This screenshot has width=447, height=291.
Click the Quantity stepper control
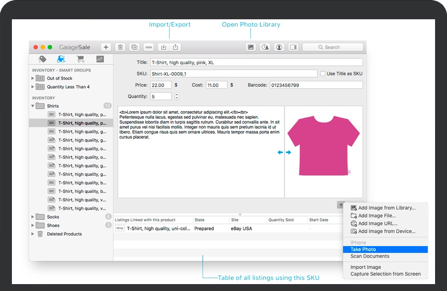pyautogui.click(x=177, y=96)
